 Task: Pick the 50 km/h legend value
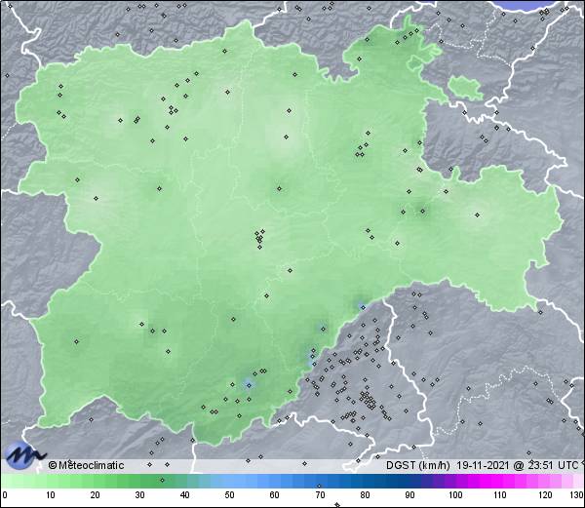pyautogui.click(x=229, y=496)
